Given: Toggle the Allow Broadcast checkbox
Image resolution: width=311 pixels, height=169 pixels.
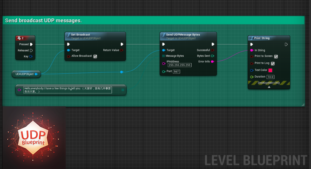Looking at the screenshot, I should tap(95, 56).
